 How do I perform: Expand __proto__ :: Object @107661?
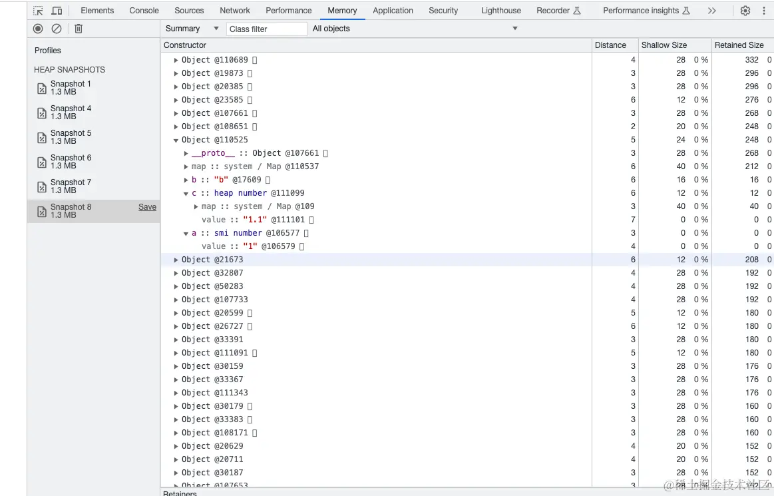click(186, 154)
